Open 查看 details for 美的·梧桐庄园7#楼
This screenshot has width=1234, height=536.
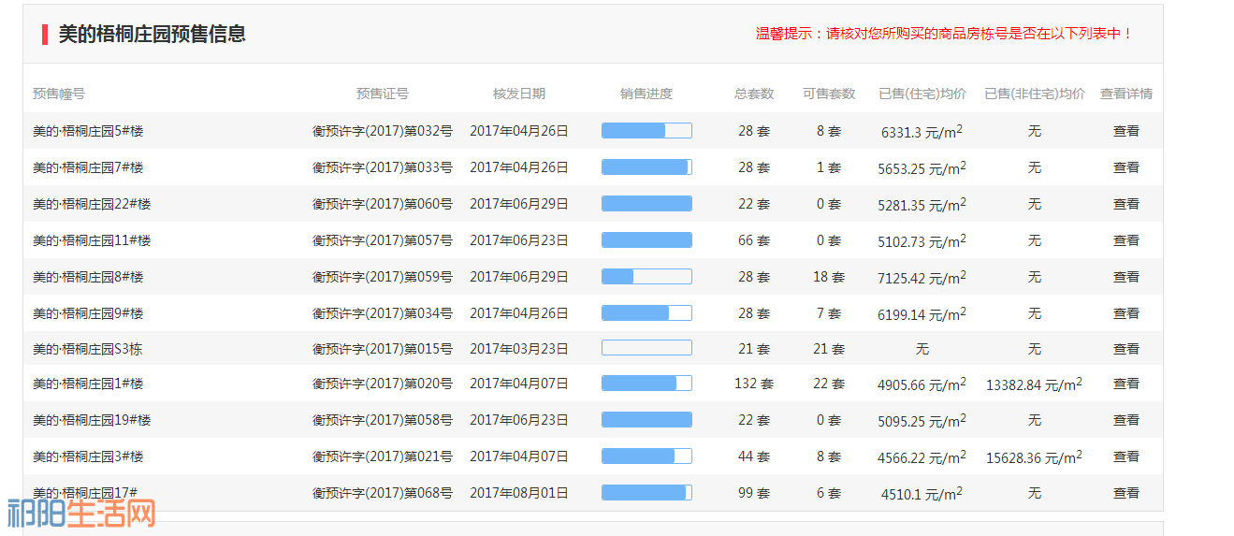[x=1125, y=167]
